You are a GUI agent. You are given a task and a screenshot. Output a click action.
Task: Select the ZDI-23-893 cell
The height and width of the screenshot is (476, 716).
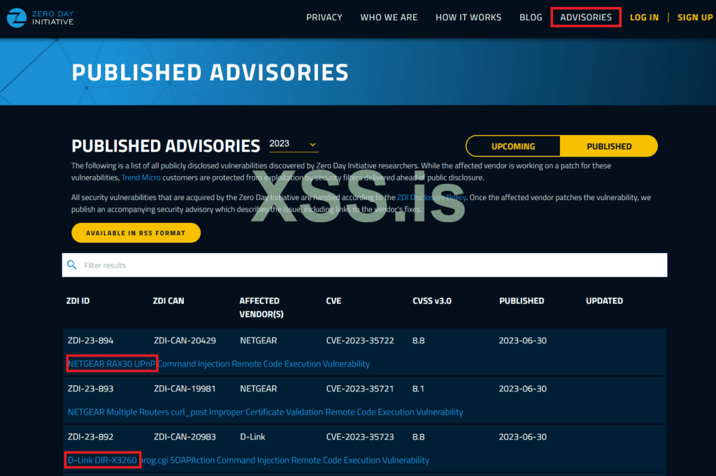click(x=90, y=389)
